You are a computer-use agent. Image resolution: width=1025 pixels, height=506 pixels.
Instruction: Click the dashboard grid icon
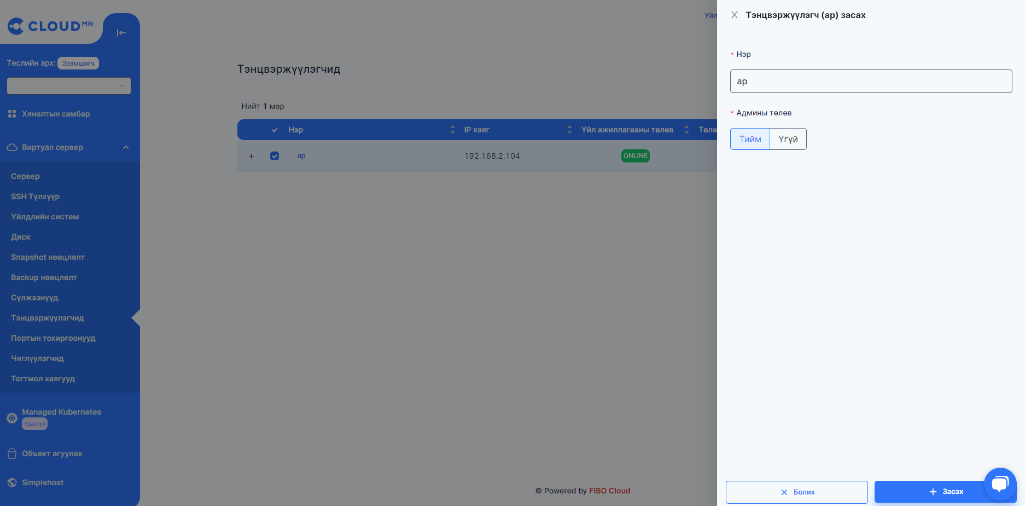12,114
